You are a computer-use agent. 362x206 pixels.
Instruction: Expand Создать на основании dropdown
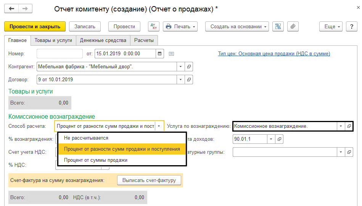click(237, 26)
